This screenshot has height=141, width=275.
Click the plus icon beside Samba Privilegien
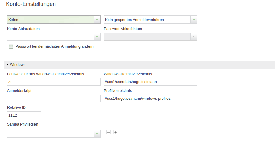(116, 132)
